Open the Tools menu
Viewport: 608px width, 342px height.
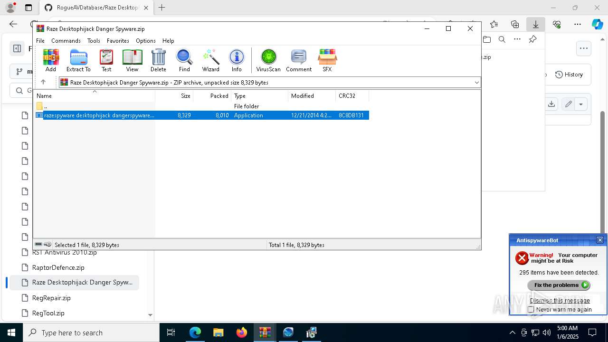94,41
